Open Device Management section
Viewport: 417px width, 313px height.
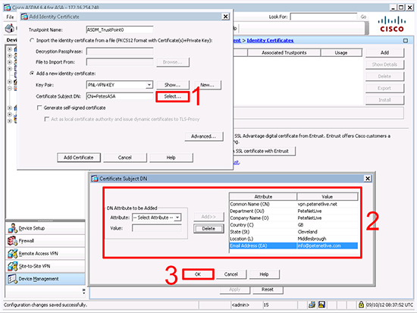[x=45, y=279]
